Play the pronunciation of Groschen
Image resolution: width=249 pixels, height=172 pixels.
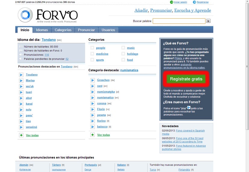[93, 80]
